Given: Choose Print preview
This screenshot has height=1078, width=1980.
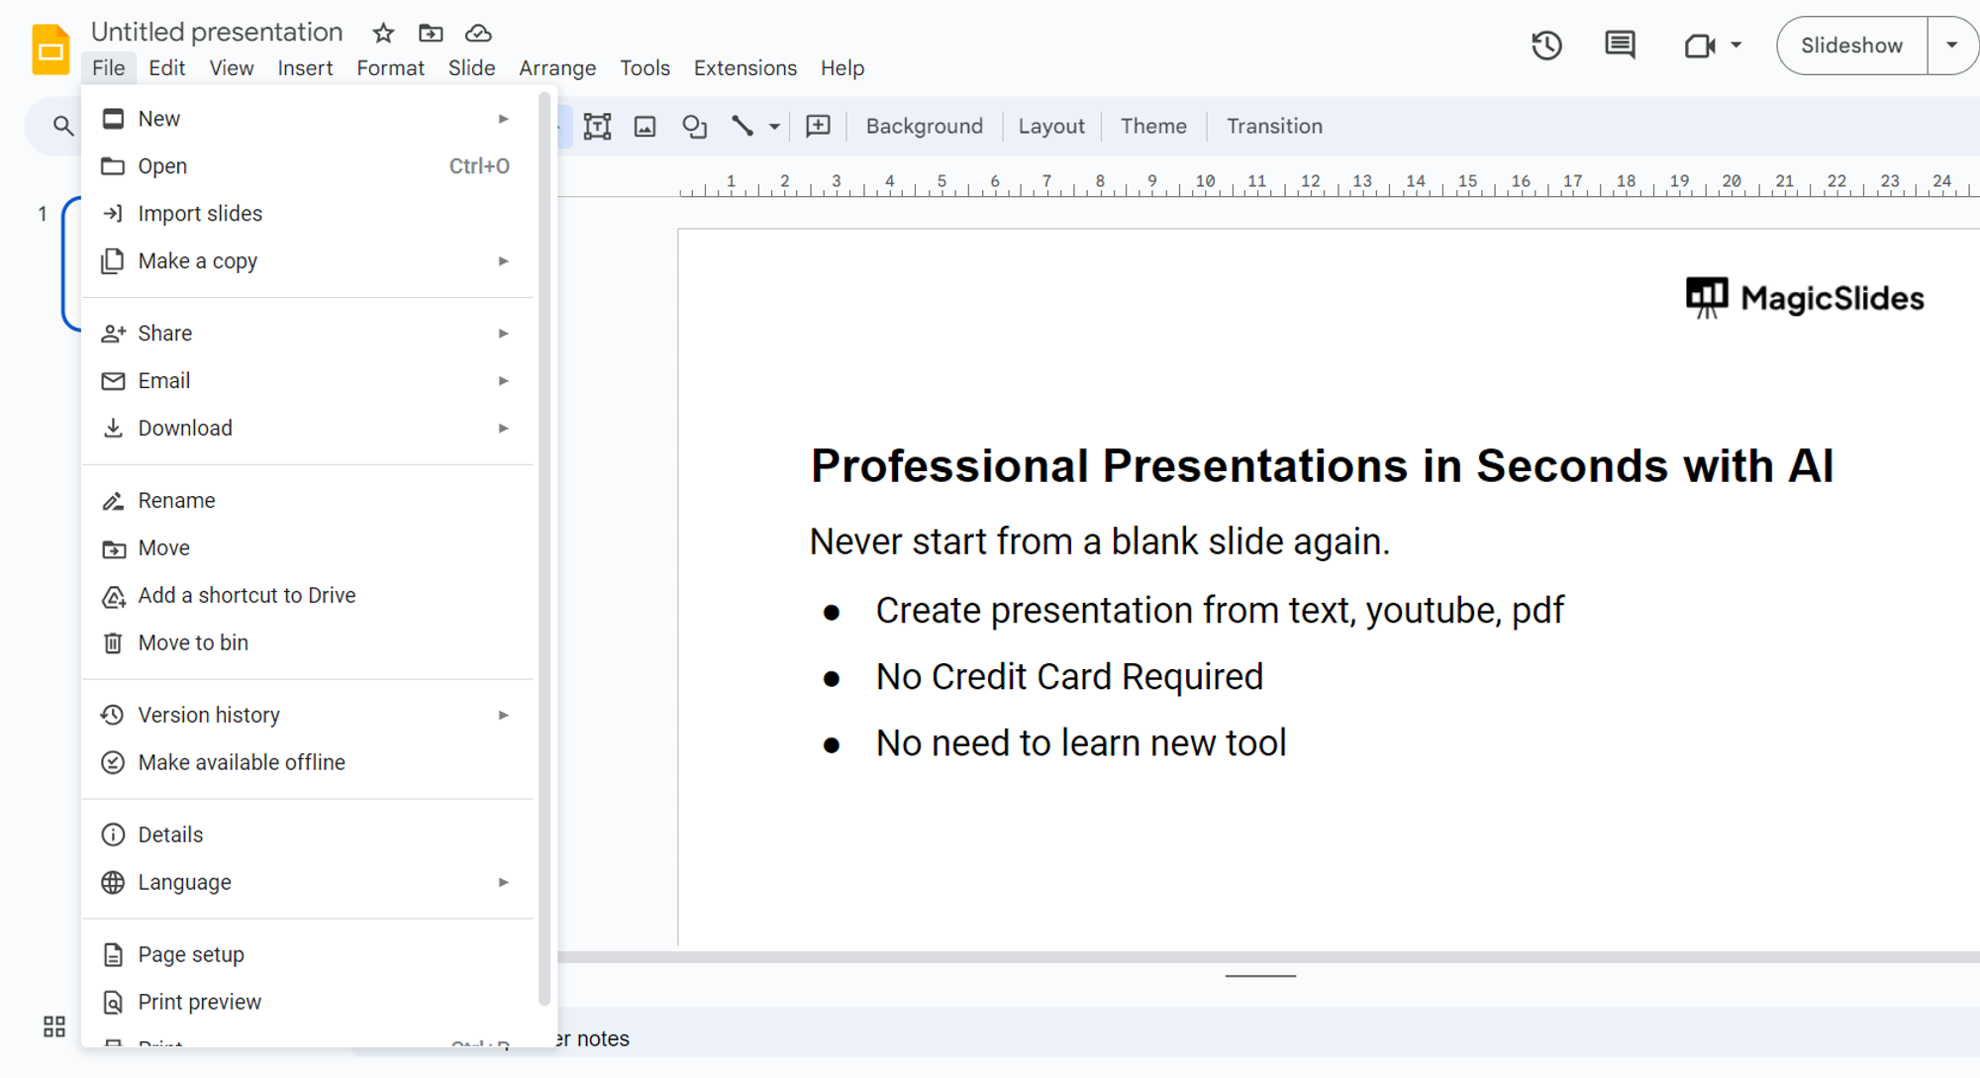Looking at the screenshot, I should pos(307,1002).
